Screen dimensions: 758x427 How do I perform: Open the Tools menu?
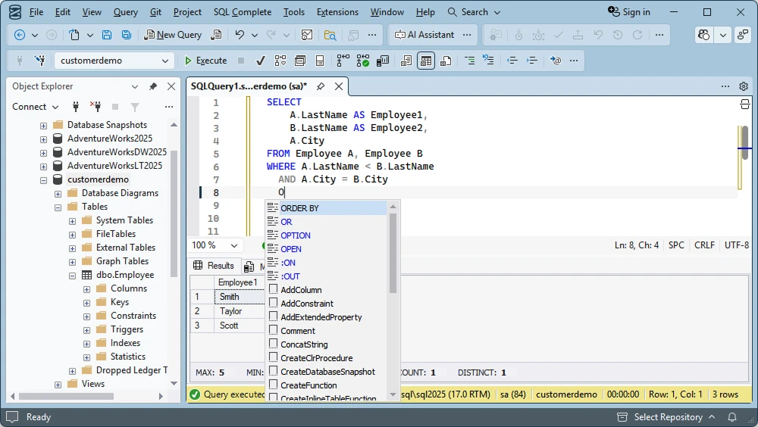click(294, 12)
